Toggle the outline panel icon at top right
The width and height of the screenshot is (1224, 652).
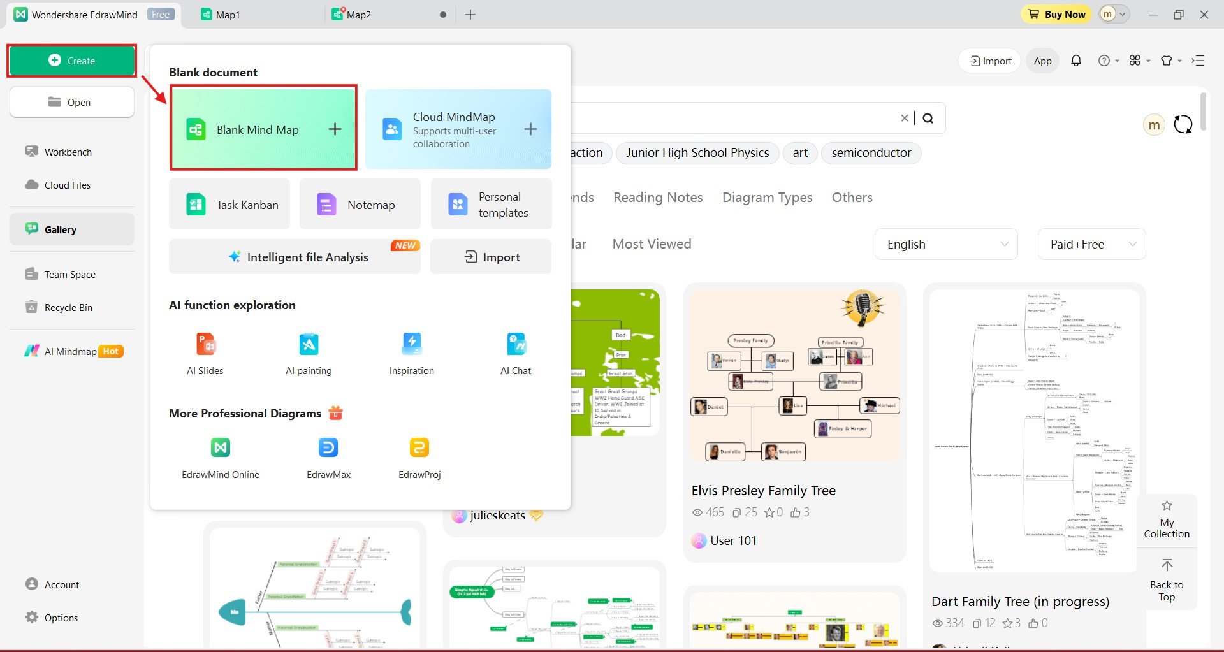coord(1198,61)
